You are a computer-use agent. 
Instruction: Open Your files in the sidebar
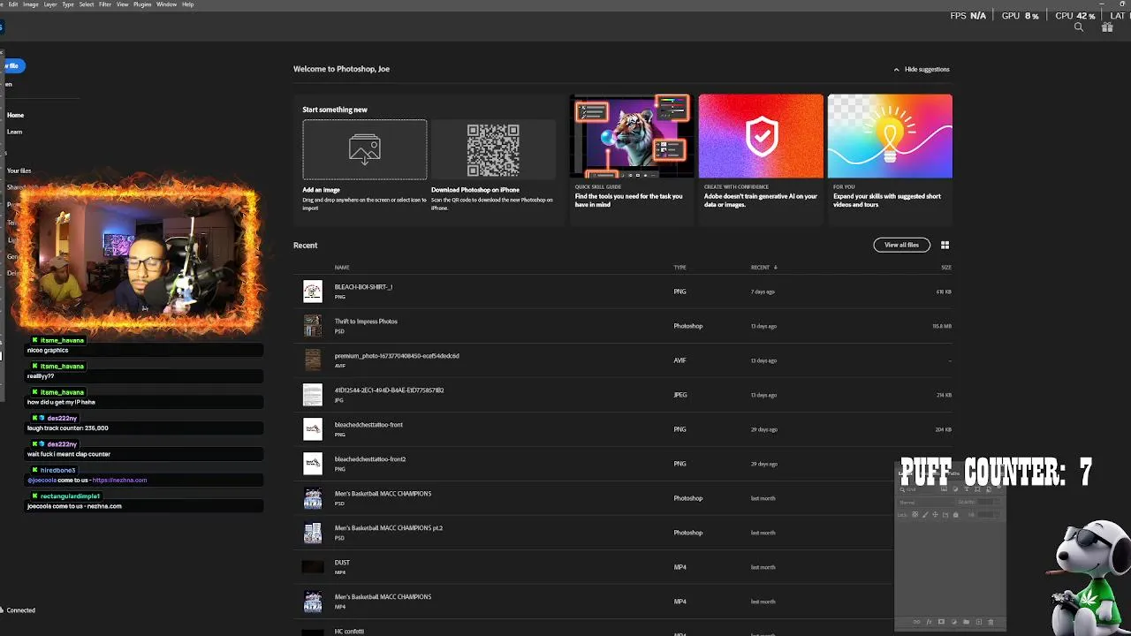[x=19, y=170]
